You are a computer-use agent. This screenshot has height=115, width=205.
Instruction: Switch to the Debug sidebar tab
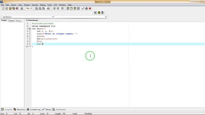[18, 20]
